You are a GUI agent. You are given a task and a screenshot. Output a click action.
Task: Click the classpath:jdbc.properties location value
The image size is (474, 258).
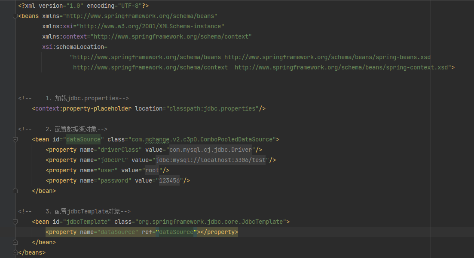pos(212,108)
